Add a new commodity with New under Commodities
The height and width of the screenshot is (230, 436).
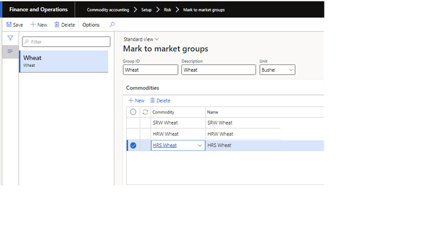coord(136,100)
